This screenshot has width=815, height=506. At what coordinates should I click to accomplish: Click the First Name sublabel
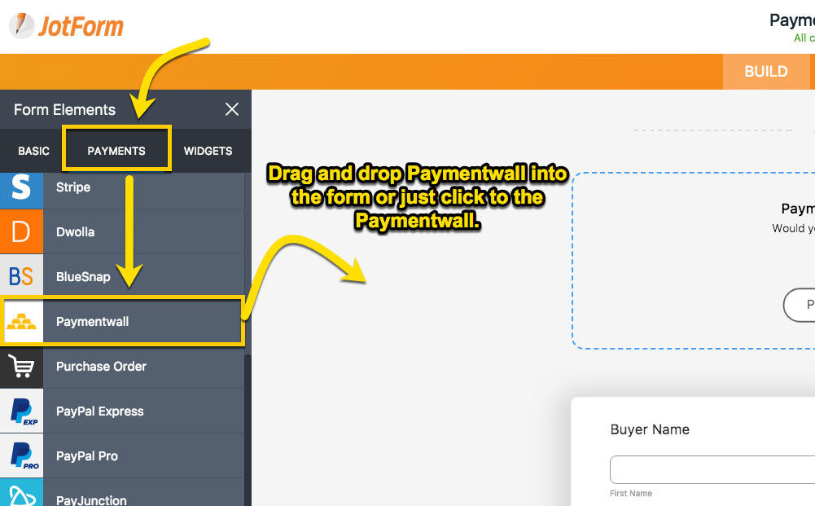630,493
